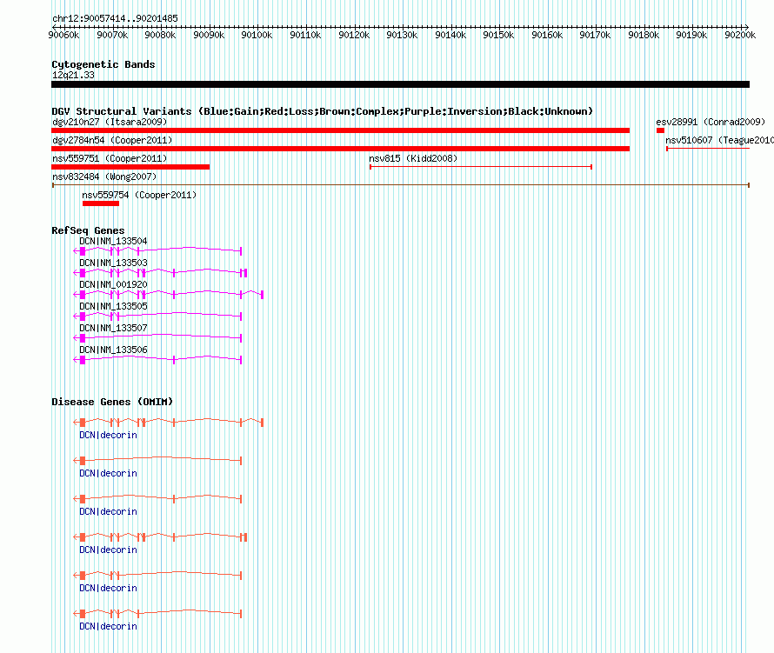Open the fourth DCN|decorin link under OMIM
The image size is (774, 653).
tap(108, 550)
